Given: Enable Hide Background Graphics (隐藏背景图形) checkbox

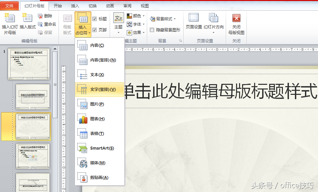Looking at the screenshot, I should pos(152,30).
